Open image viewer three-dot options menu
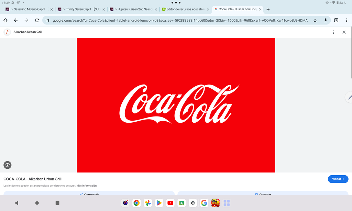The width and height of the screenshot is (352, 211). pos(333,32)
